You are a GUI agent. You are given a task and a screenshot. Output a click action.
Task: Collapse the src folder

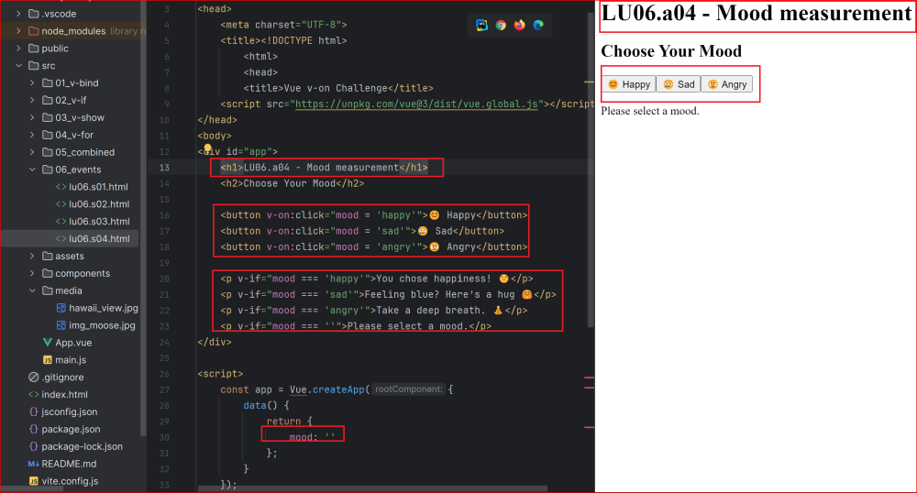[x=18, y=65]
